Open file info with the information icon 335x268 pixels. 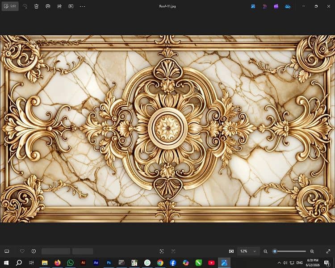click(x=33, y=251)
